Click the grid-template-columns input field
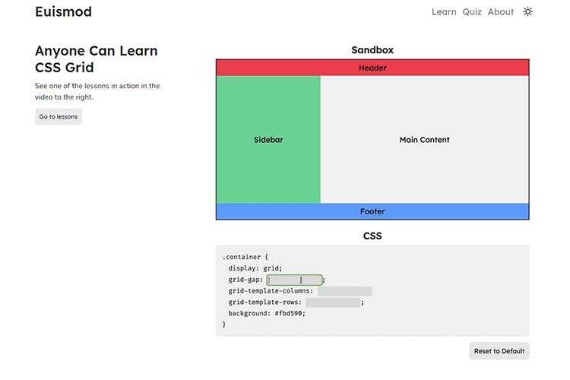The width and height of the screenshot is (570, 380). tap(344, 291)
